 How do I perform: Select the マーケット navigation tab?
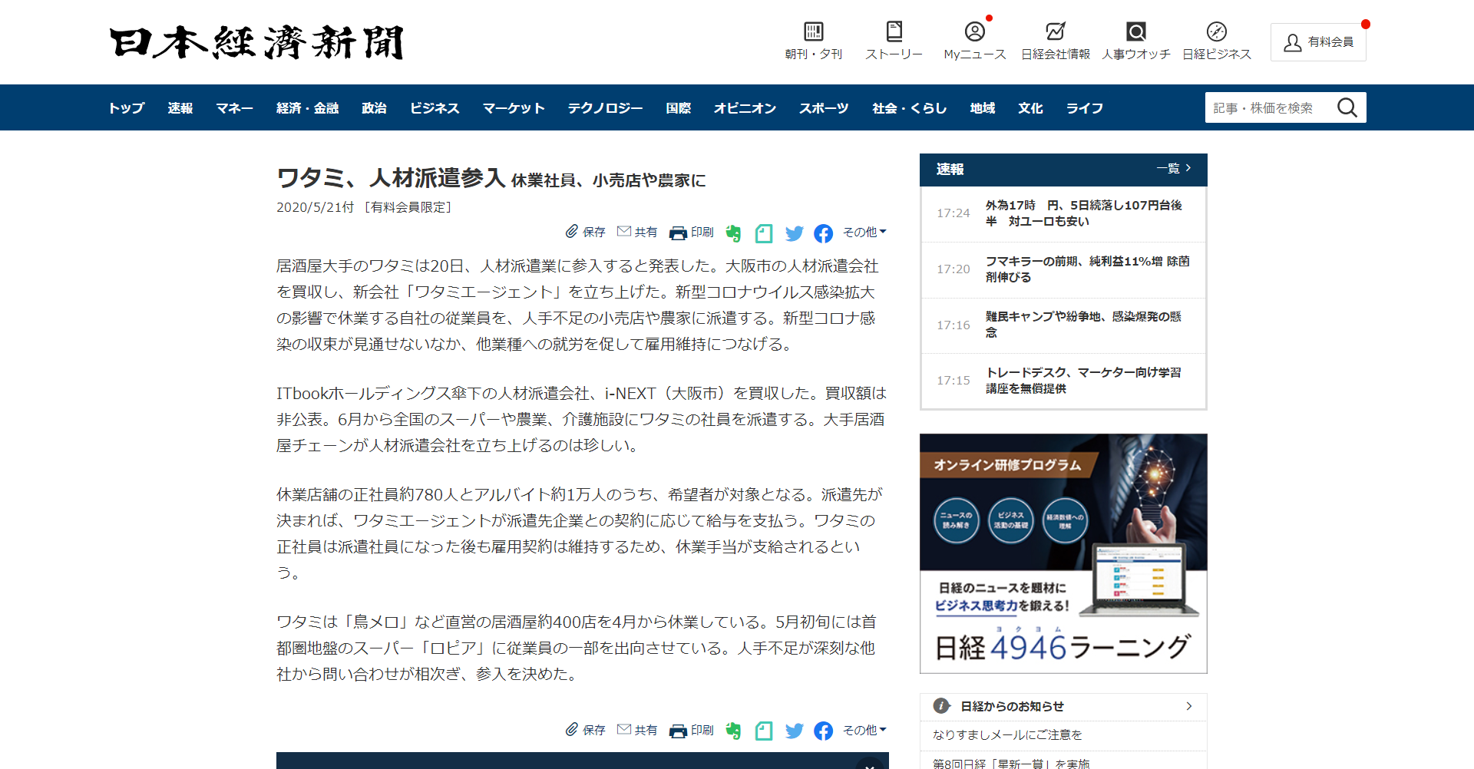(513, 108)
